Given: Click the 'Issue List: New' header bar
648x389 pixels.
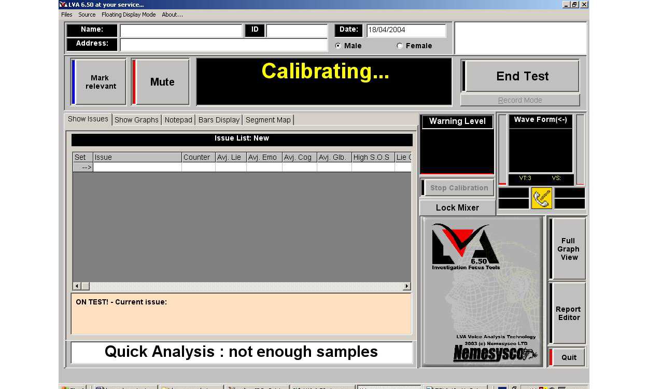Looking at the screenshot, I should (242, 139).
